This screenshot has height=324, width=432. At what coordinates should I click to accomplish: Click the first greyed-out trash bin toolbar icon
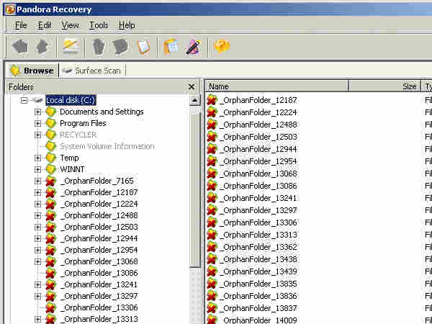pos(99,46)
